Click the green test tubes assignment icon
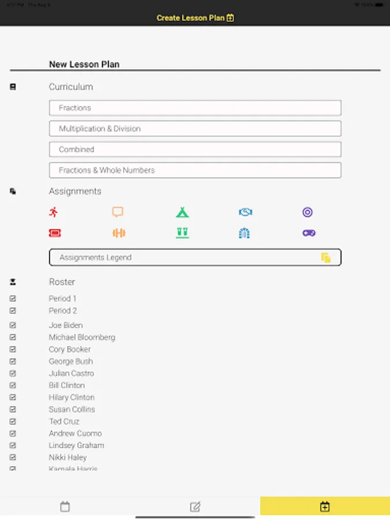390x521 pixels. (183, 233)
